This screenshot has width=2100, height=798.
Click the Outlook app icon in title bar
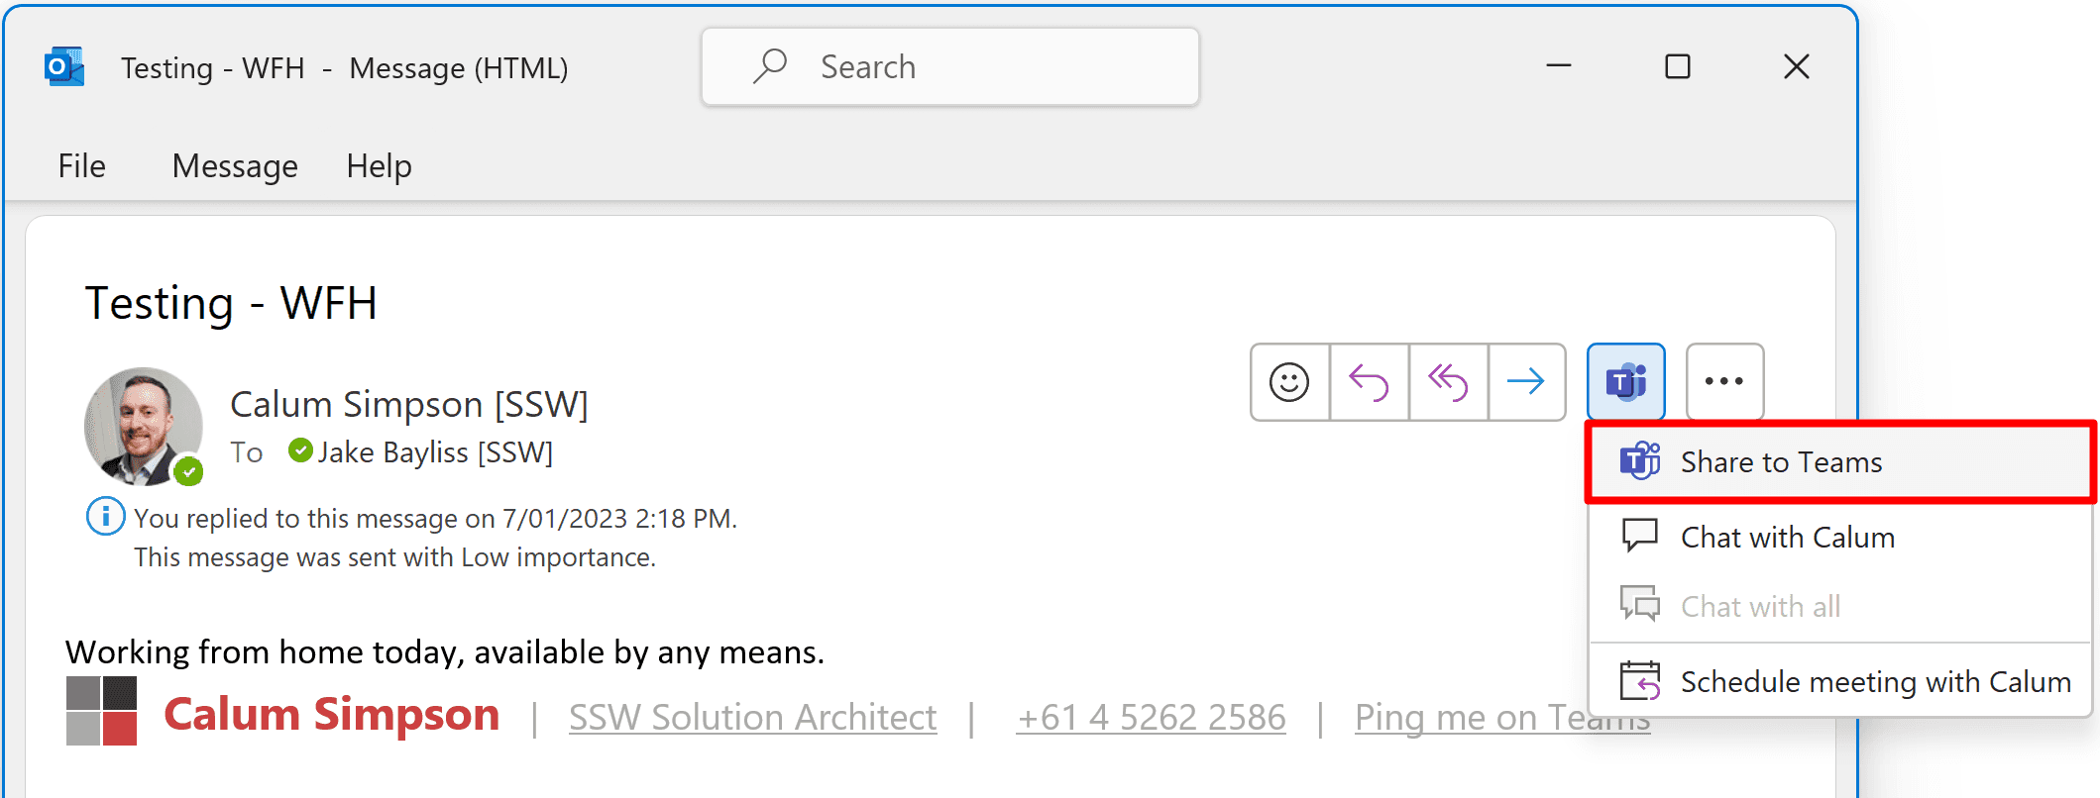pos(64,67)
